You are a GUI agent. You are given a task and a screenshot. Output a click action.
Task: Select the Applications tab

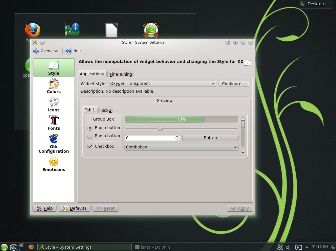click(x=92, y=74)
